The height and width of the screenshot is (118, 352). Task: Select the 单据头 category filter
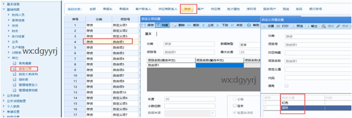tap(107, 9)
